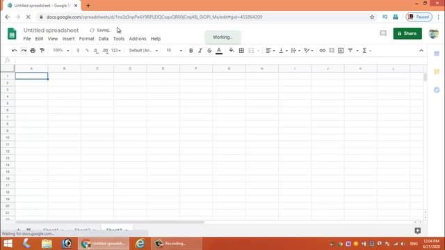The width and height of the screenshot is (445, 250).
Task: Open a new browser tab
Action: [x=88, y=6]
